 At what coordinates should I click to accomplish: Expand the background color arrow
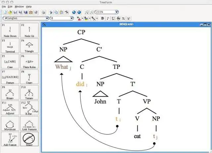[x=89, y=19]
